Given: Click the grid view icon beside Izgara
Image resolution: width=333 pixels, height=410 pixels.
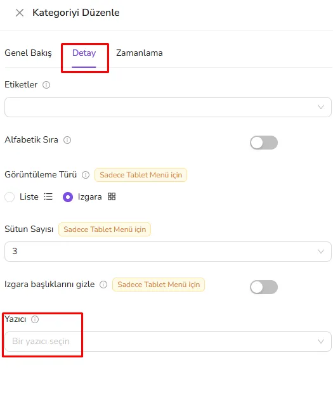Looking at the screenshot, I should coord(112,196).
